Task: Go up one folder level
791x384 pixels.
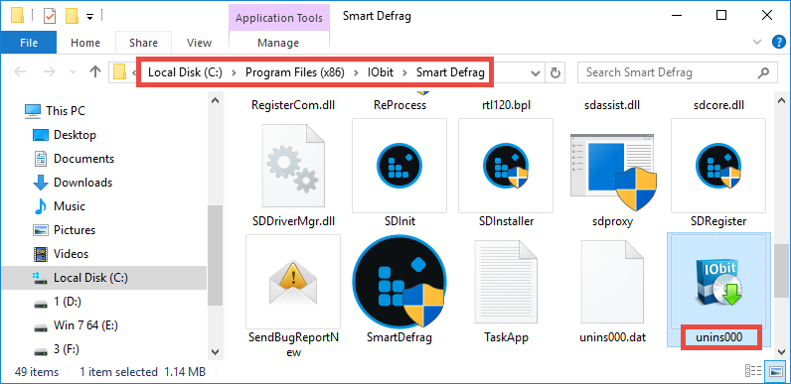Action: [x=94, y=72]
